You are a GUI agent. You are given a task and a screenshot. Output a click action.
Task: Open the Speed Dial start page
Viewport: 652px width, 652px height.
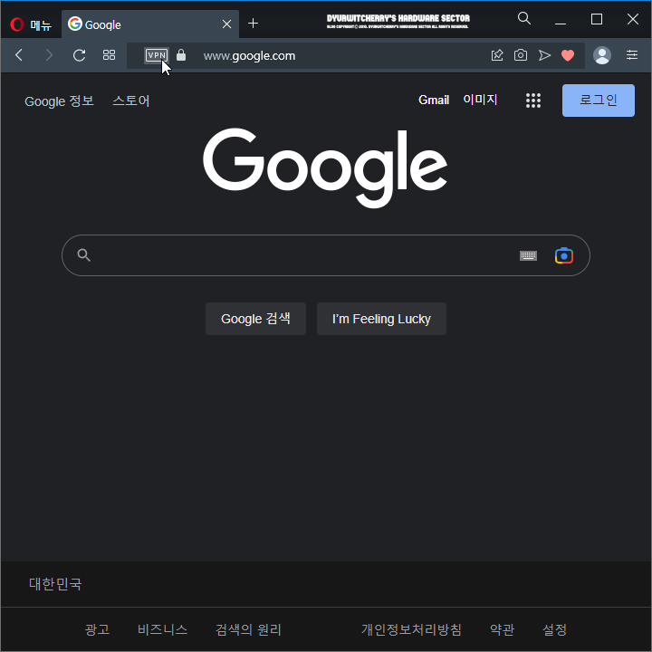point(109,55)
